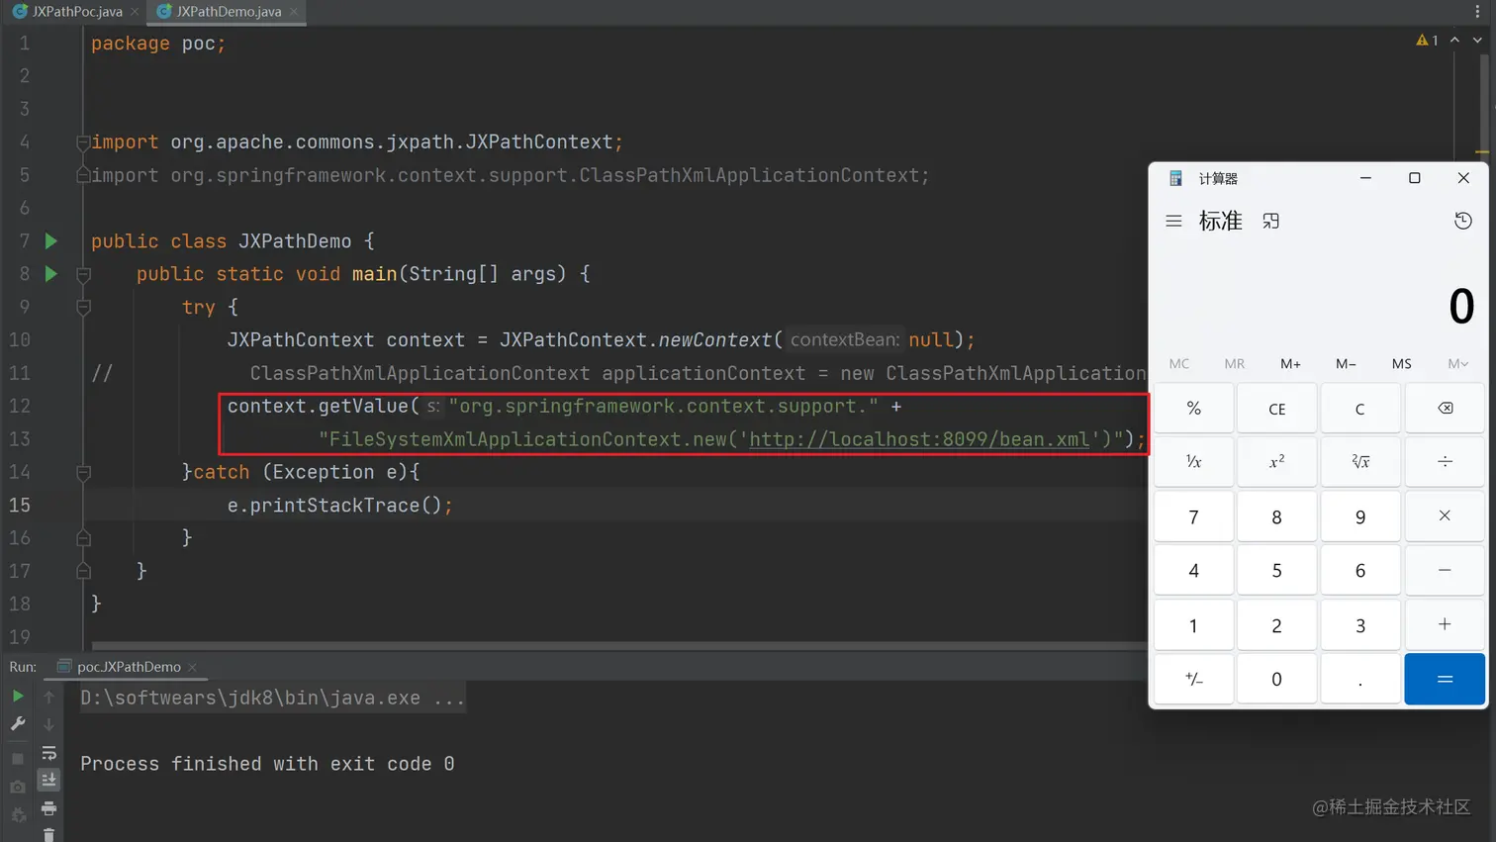Click Calculator CE clear entry key
The width and height of the screenshot is (1496, 842).
(x=1277, y=409)
